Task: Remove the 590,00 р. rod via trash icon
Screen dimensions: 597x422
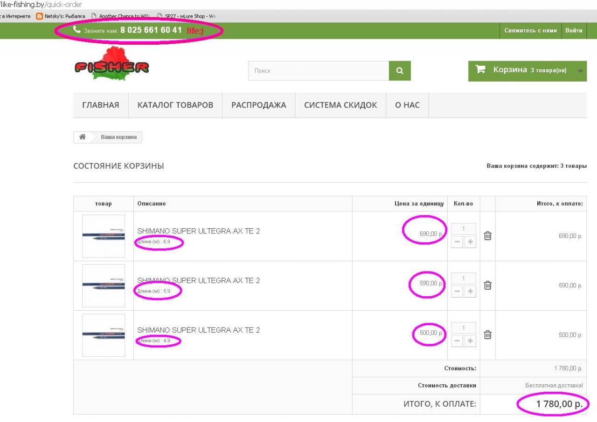Action: point(487,285)
